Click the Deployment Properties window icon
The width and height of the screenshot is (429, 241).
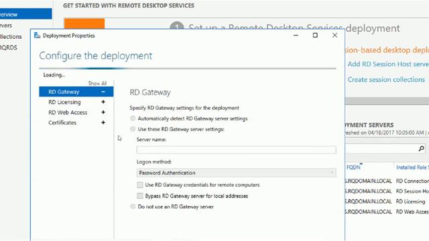click(38, 35)
